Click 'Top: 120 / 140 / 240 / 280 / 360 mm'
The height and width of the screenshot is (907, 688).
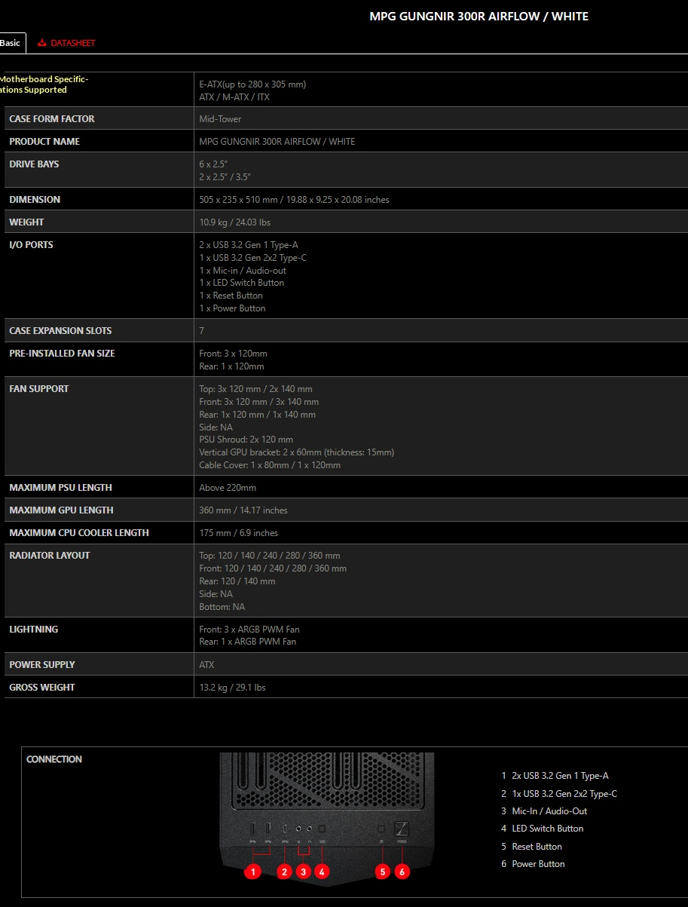point(270,556)
